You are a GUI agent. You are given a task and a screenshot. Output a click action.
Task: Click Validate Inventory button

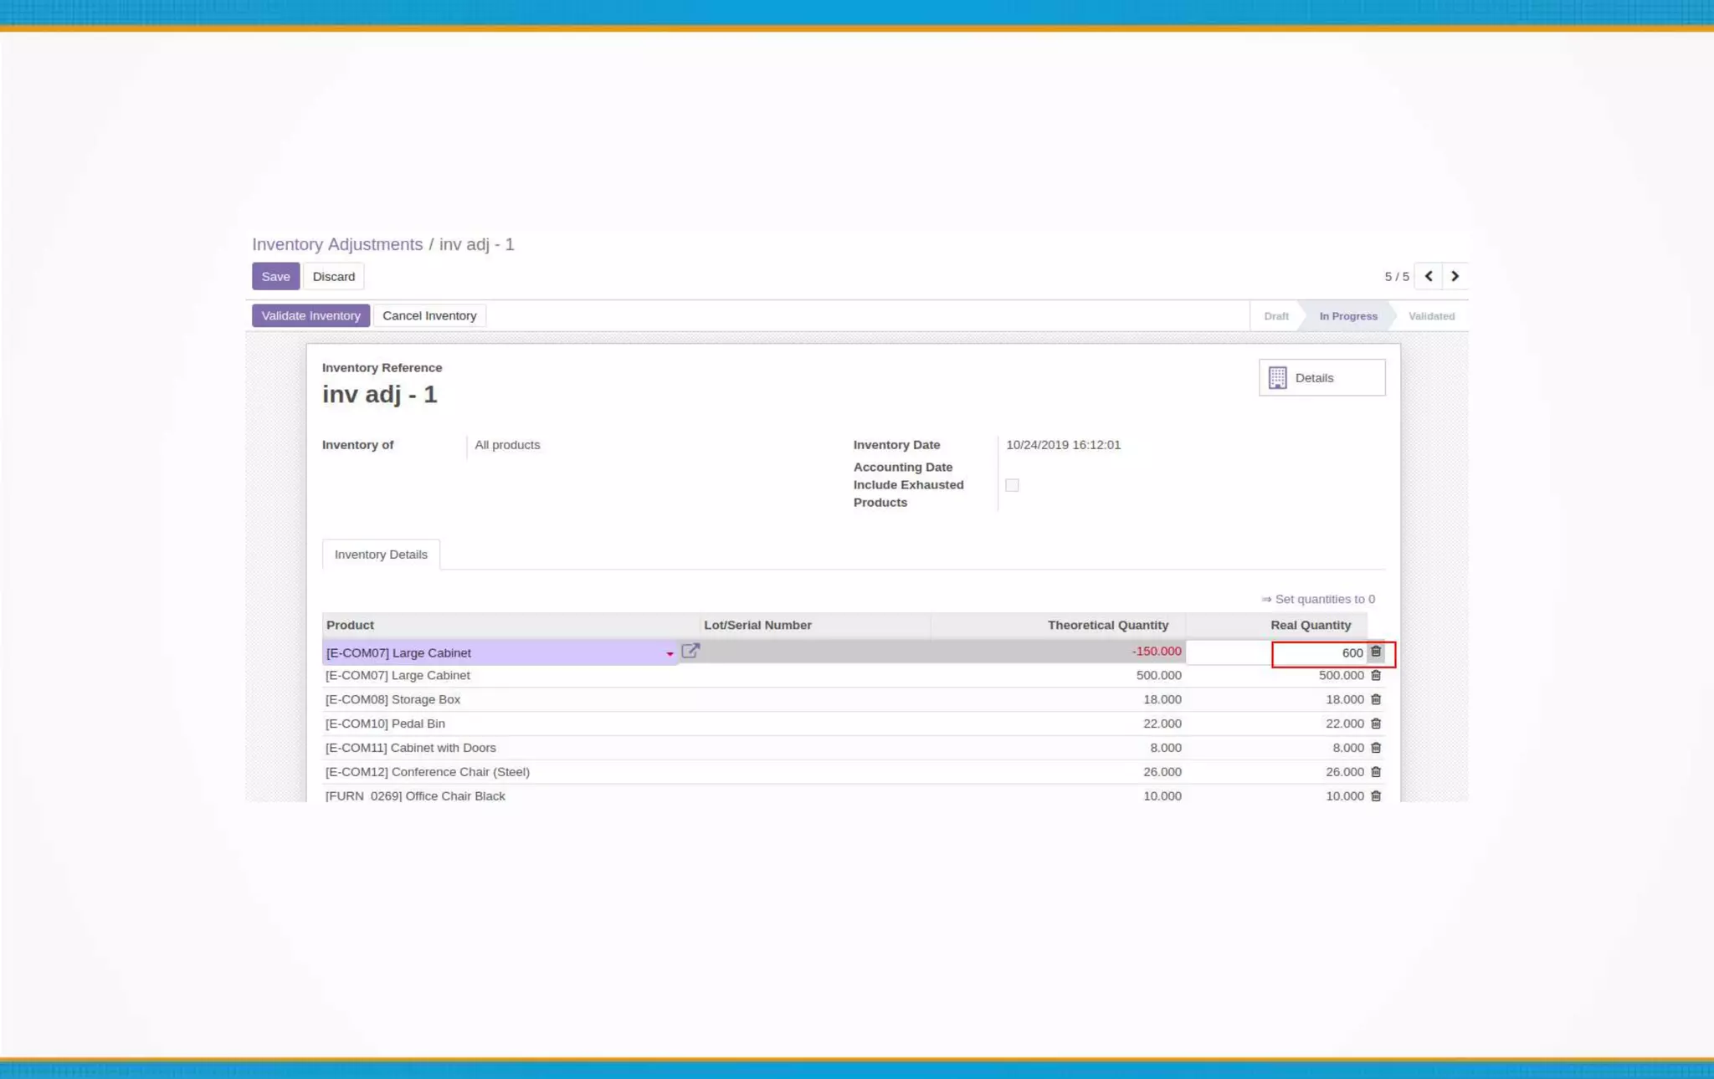(x=310, y=315)
